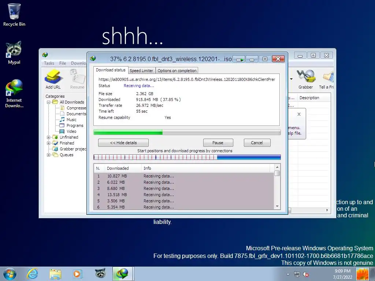Screen dimensions: 375x281
Task: Open Windows Media Player taskbar icon
Action: [x=77, y=274]
